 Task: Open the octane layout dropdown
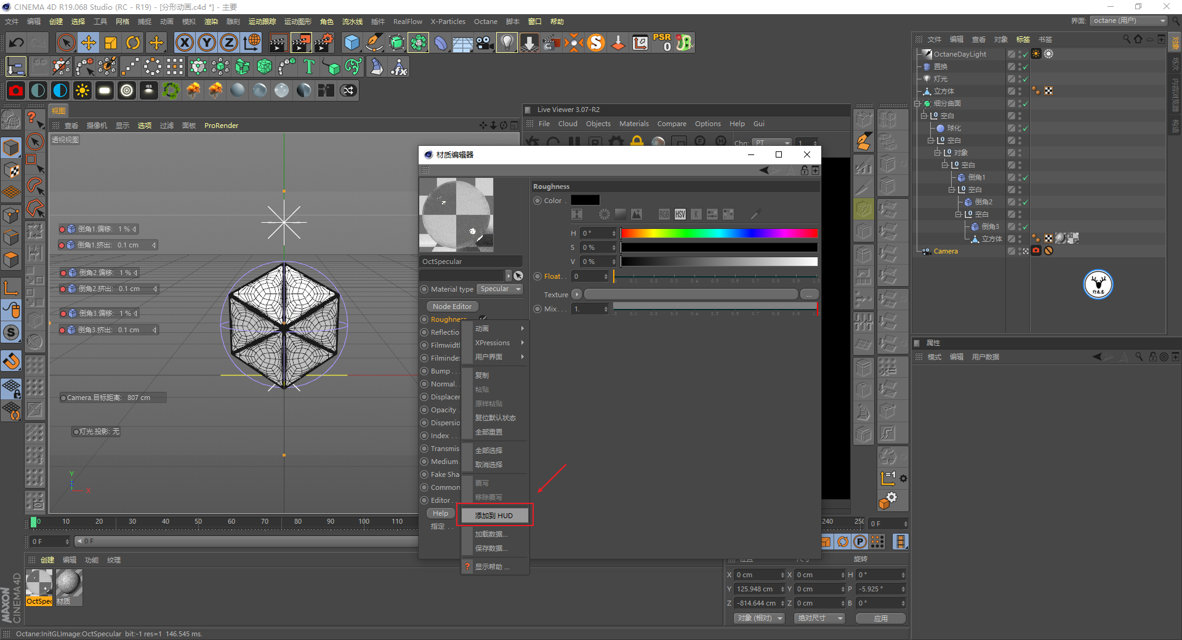pos(1129,20)
